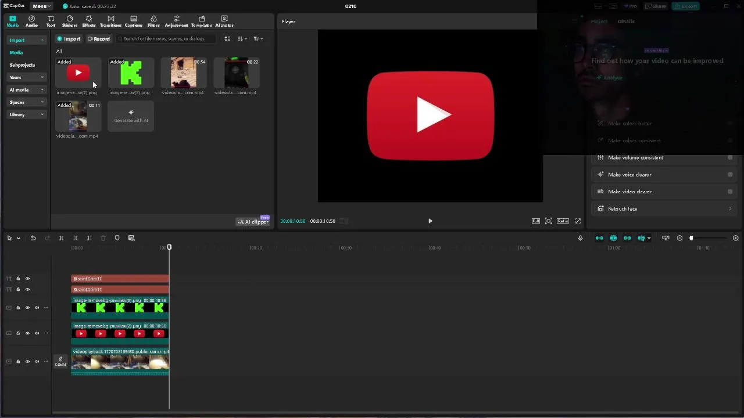Image resolution: width=744 pixels, height=418 pixels.
Task: Enable Make volume consistent checkbox
Action: (730, 157)
